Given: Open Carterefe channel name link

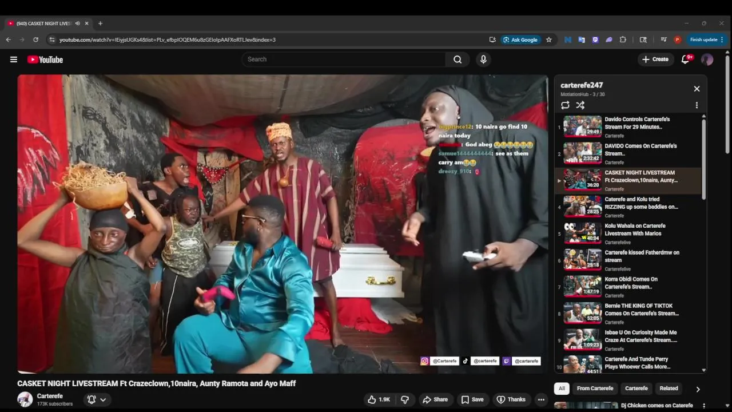Looking at the screenshot, I should [x=50, y=396].
